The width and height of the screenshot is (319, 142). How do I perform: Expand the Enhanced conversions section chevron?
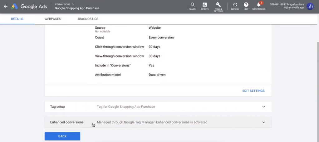click(x=264, y=122)
